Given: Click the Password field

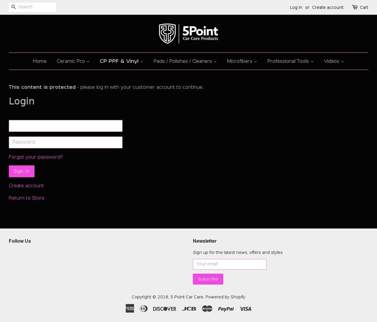Looking at the screenshot, I should tap(66, 142).
